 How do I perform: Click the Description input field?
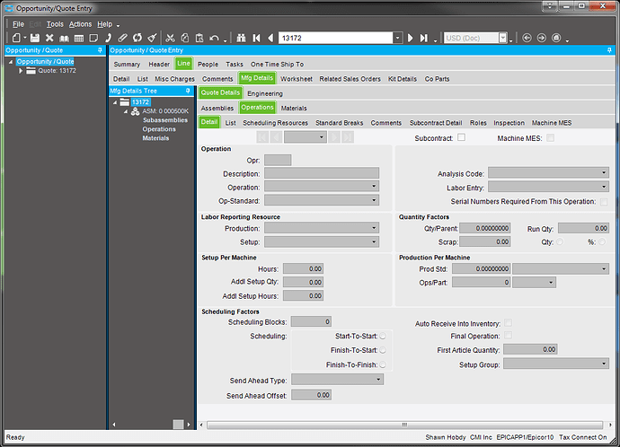tap(321, 173)
